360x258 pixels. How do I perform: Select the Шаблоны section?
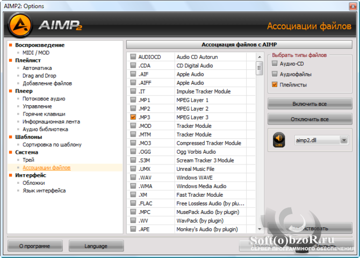pos(28,137)
